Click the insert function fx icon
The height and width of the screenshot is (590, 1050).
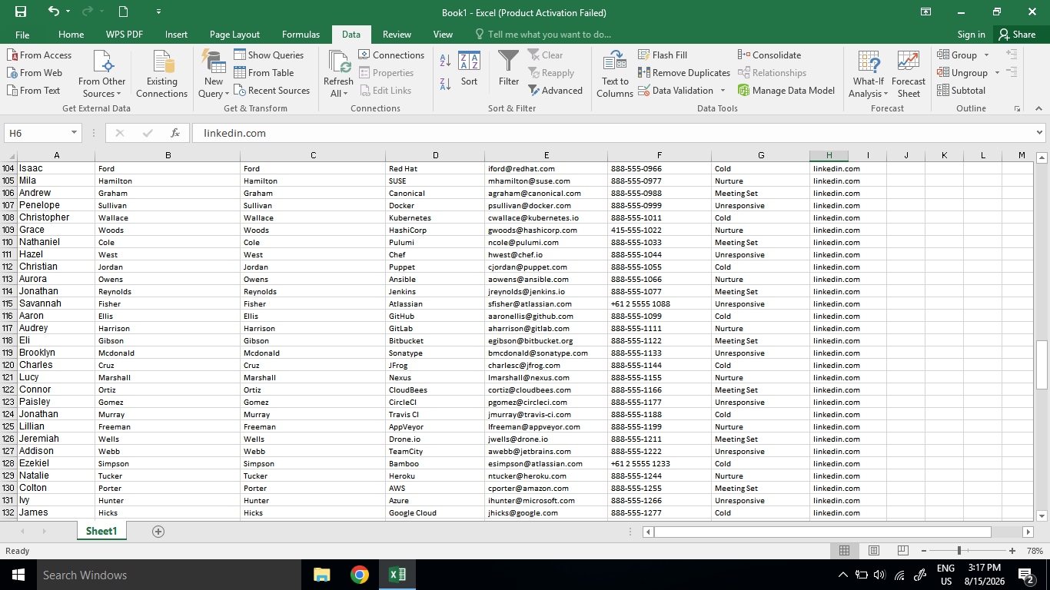click(175, 133)
